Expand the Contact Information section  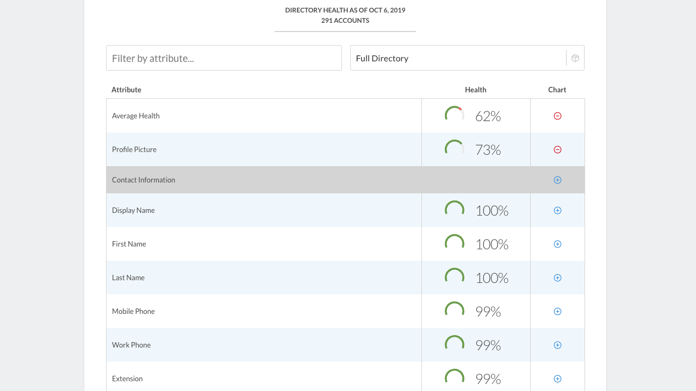pyautogui.click(x=557, y=180)
